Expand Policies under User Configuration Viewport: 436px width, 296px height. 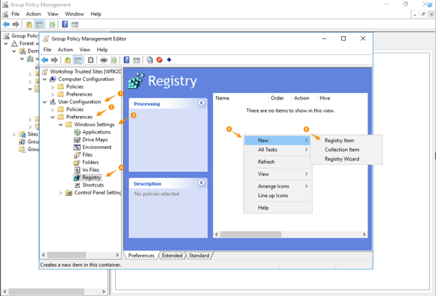pyautogui.click(x=53, y=110)
